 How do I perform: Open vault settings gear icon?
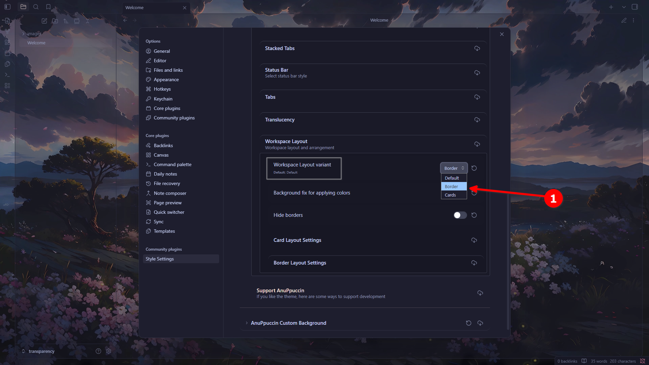[x=109, y=351]
